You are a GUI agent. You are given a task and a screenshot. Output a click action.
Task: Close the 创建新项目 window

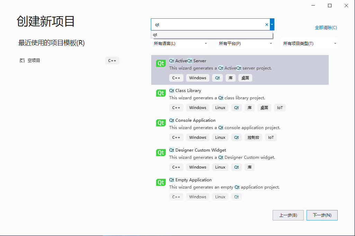tap(346, 6)
